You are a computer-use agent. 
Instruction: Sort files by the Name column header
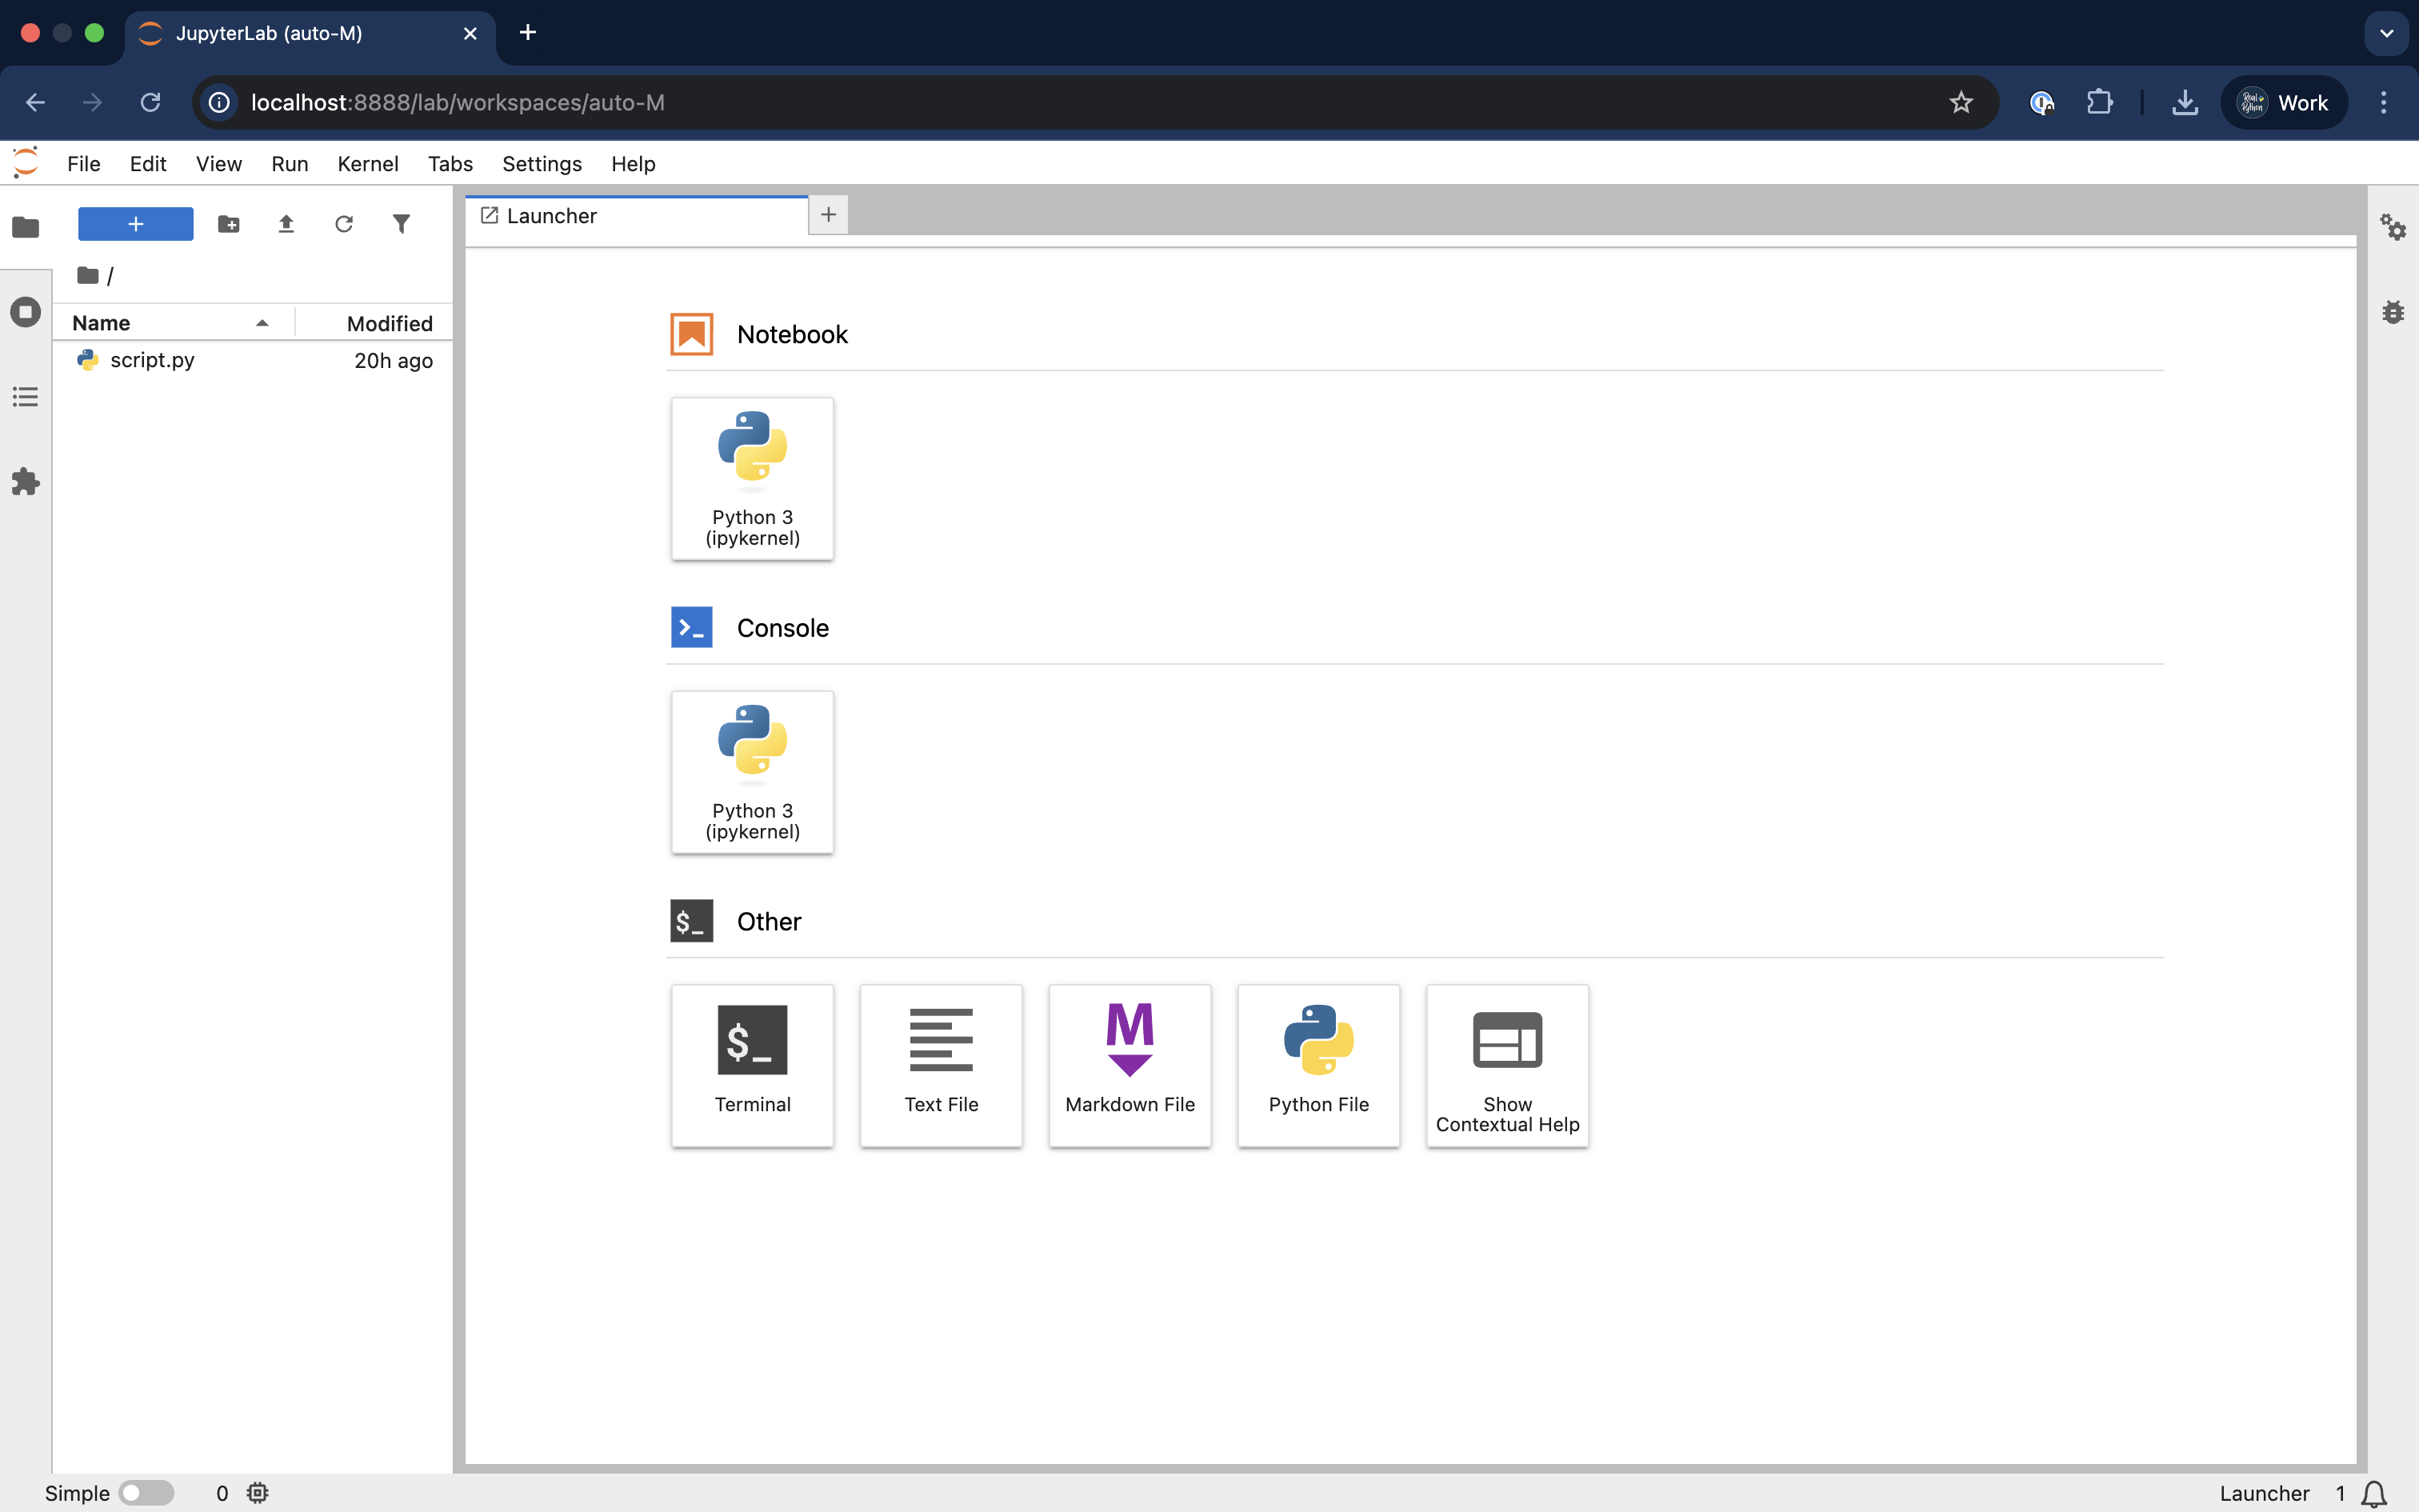[172, 323]
